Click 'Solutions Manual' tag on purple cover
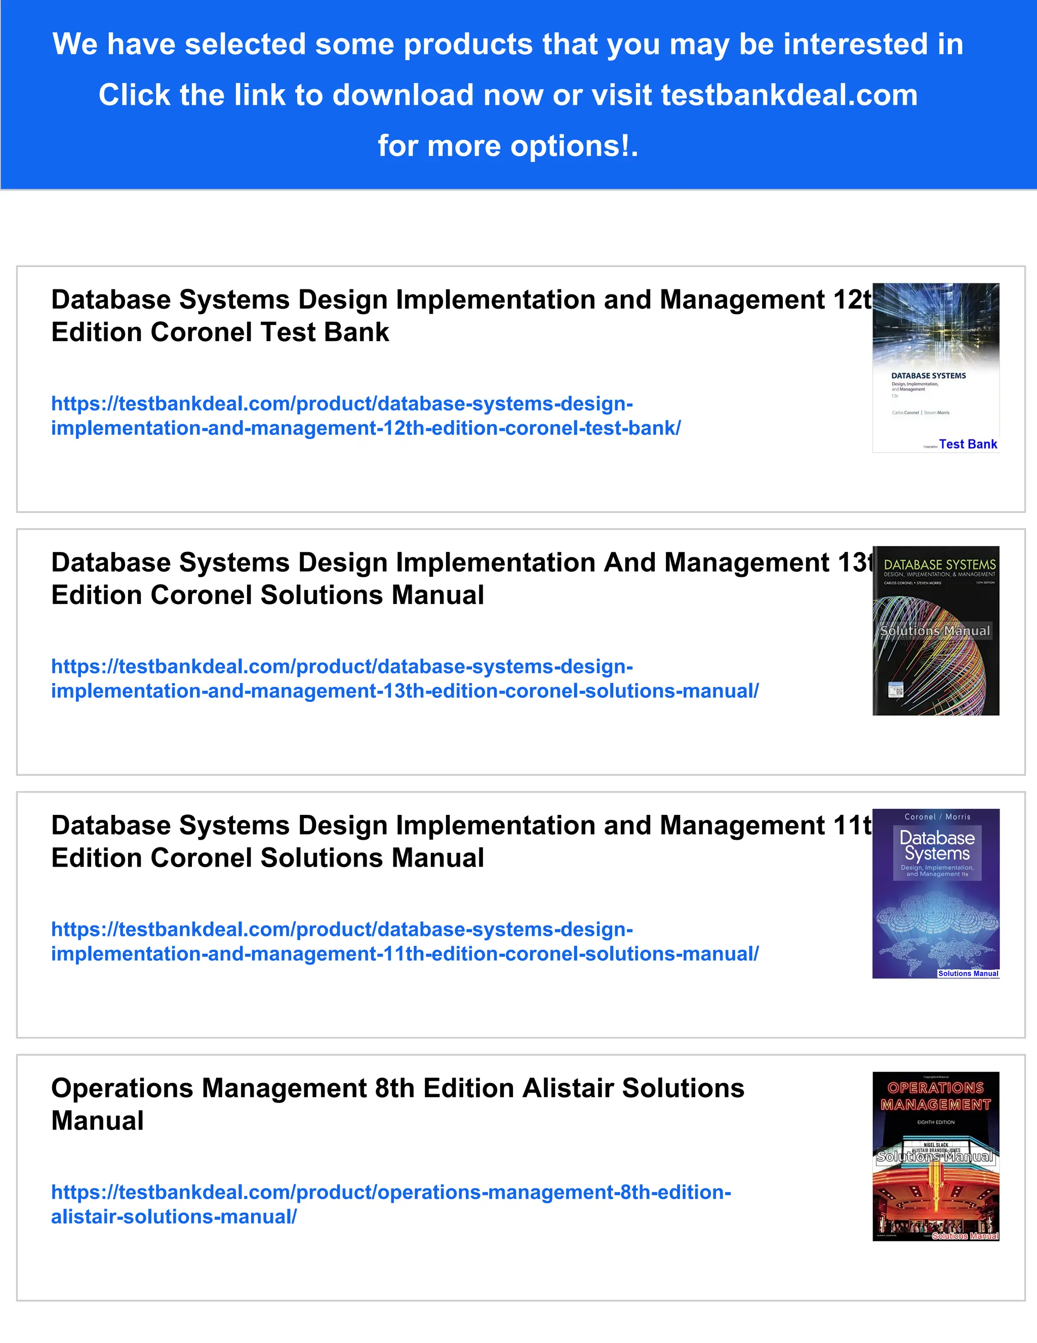The height and width of the screenshot is (1343, 1037). (968, 974)
